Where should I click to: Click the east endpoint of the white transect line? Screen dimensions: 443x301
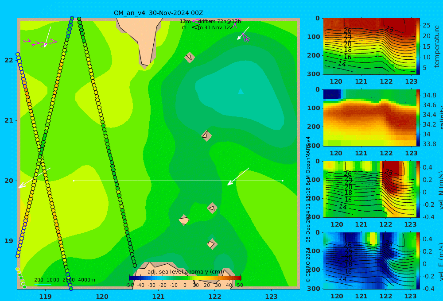click(x=283, y=181)
